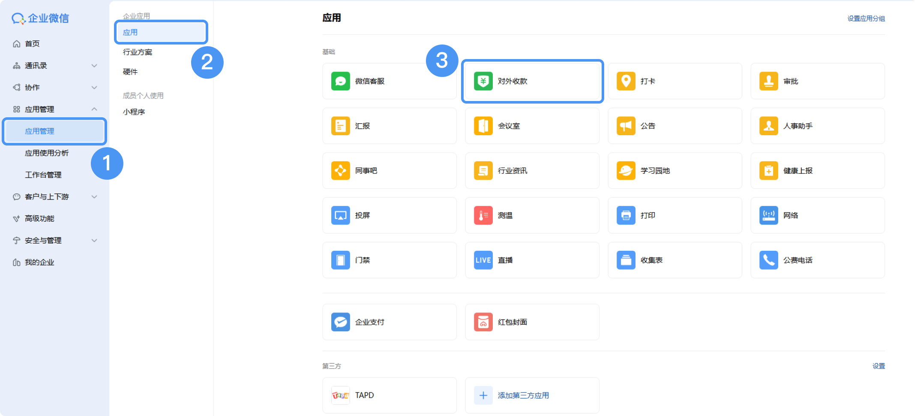Click the 企业支付 label text
917x416 pixels.
click(370, 322)
